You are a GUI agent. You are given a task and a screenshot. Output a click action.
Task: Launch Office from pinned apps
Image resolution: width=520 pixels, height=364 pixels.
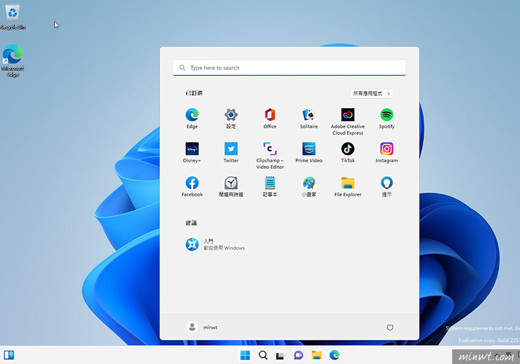click(x=270, y=118)
